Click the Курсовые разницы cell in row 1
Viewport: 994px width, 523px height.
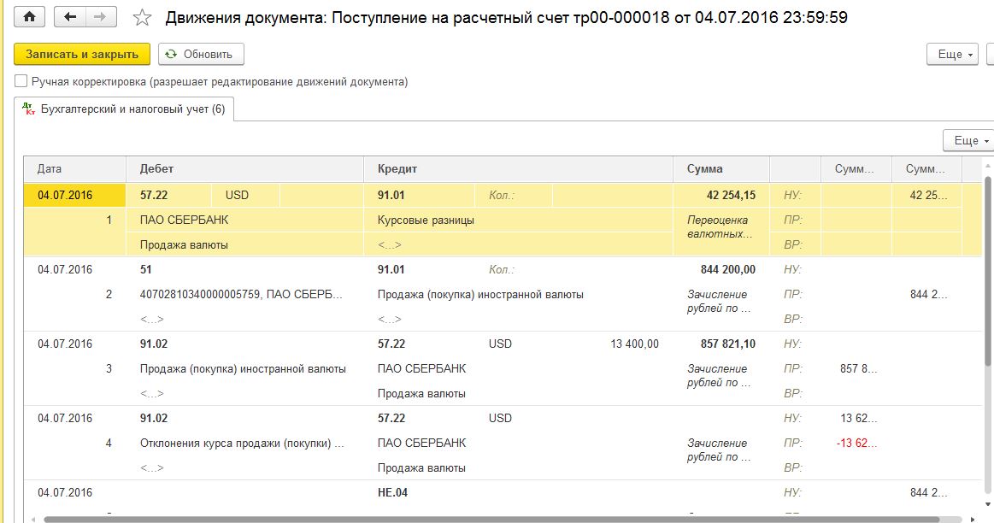click(x=426, y=220)
